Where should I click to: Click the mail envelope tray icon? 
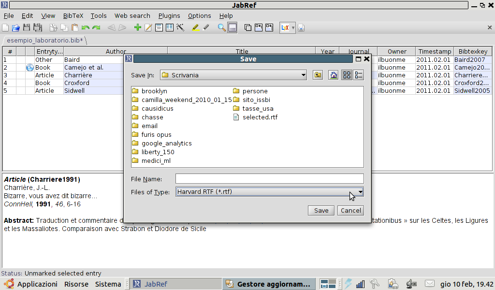tap(429, 284)
